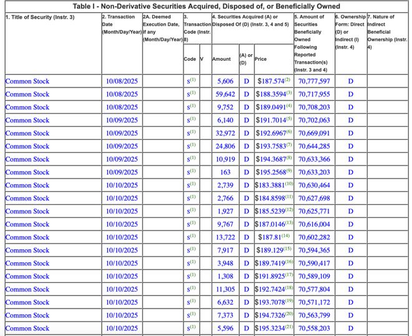
Task: Click footnote (10) beside price $183.3881
Action: click(x=288, y=184)
